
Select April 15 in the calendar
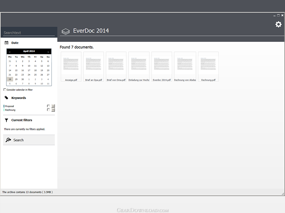tap(16, 70)
